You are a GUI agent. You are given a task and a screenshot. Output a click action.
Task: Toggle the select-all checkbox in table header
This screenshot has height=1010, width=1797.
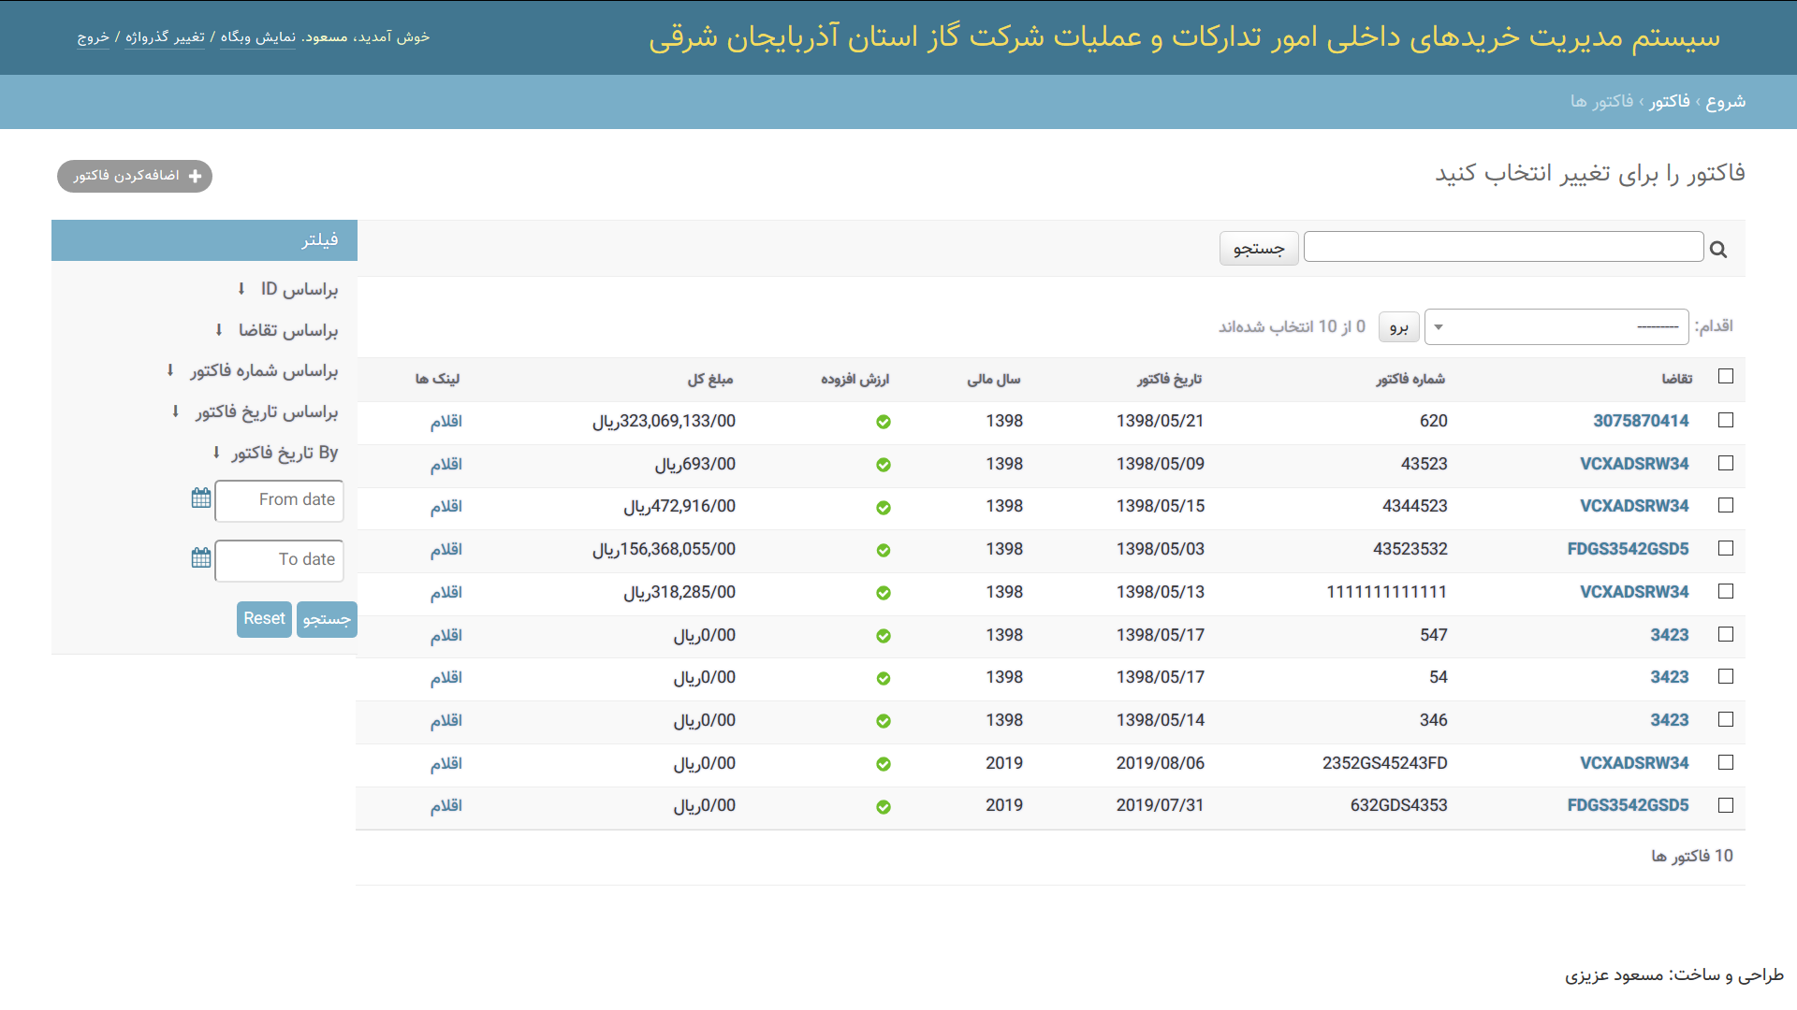tap(1726, 376)
